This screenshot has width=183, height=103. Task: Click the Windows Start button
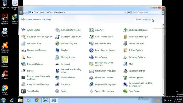pos(3,100)
